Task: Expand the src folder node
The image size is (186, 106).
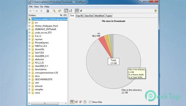Action: click(29, 23)
